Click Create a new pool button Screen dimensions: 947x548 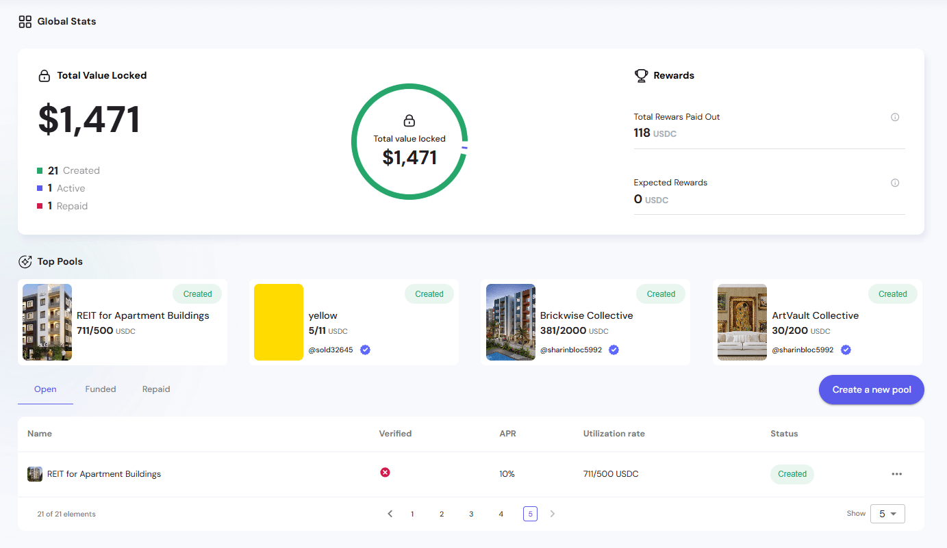coord(871,390)
